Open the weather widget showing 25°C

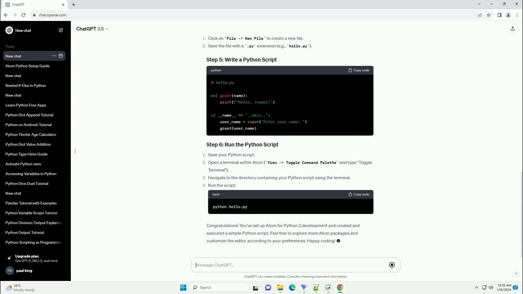pos(20,287)
